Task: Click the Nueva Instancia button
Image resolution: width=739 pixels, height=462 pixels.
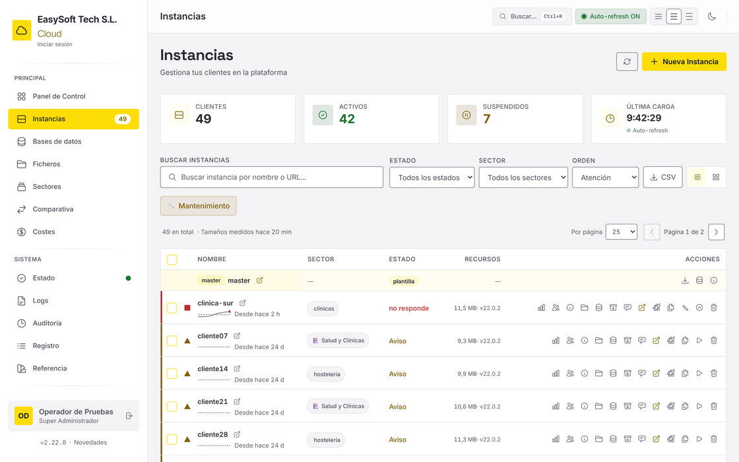Action: (684, 62)
